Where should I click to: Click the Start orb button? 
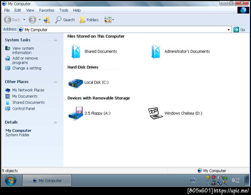pos(11,180)
